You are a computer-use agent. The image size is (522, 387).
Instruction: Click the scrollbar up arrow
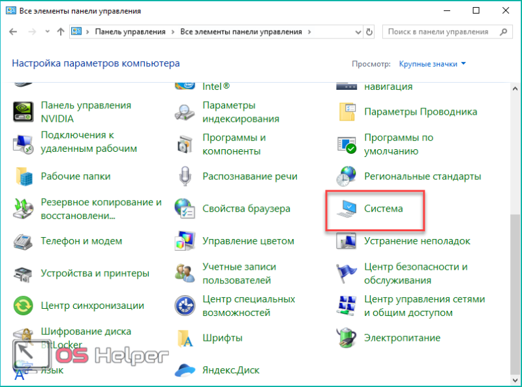point(515,89)
